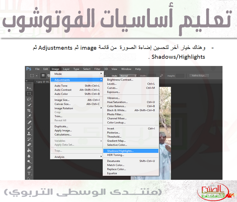
Task: Open the Layer menu
Action: tap(66, 69)
